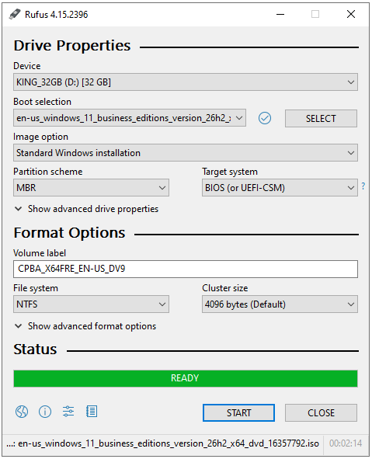Open the Boot selection dropdown

130,118
